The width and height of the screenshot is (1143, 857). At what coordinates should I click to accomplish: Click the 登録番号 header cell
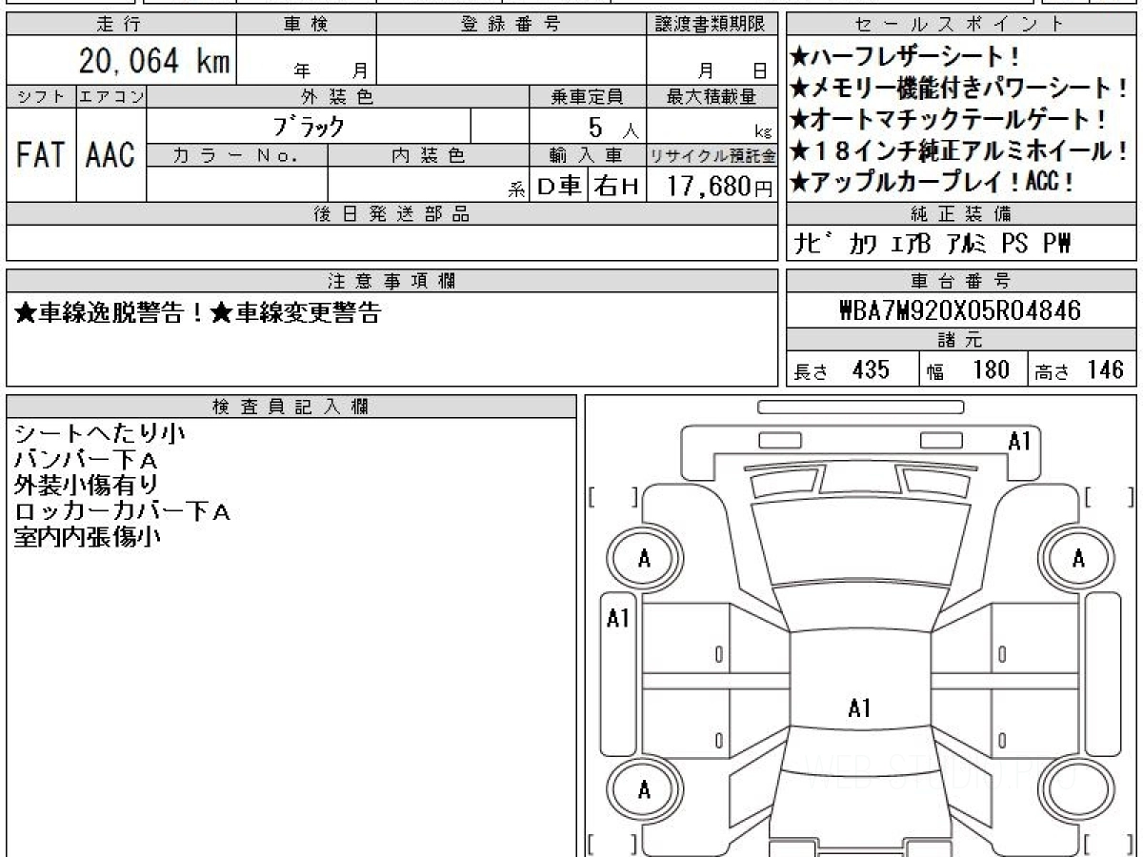(511, 25)
